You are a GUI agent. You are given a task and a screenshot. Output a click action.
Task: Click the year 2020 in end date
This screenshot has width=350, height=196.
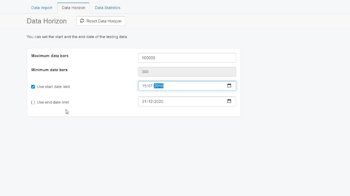[159, 102]
